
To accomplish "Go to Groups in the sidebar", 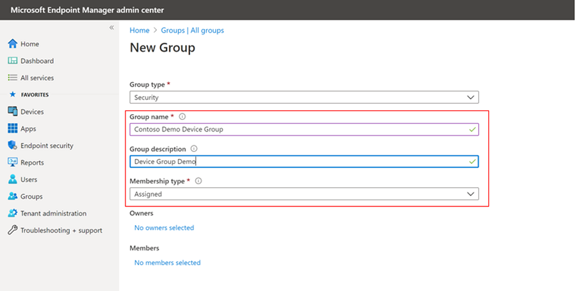I will (31, 196).
